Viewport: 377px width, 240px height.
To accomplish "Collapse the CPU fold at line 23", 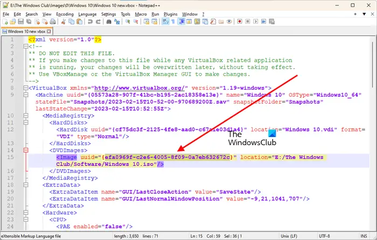I will point(26,220).
